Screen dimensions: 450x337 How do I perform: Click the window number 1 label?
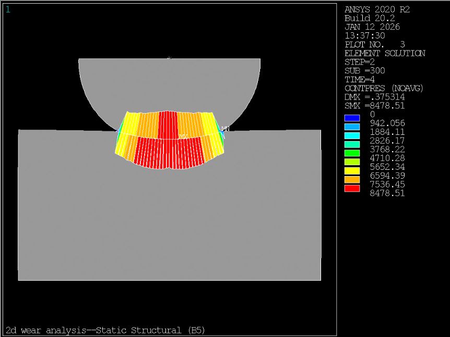point(8,10)
